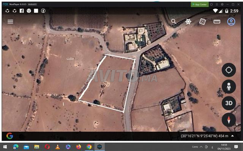This screenshot has width=243, height=151.
Task: Select the ruler measure tool
Action: coord(217,22)
